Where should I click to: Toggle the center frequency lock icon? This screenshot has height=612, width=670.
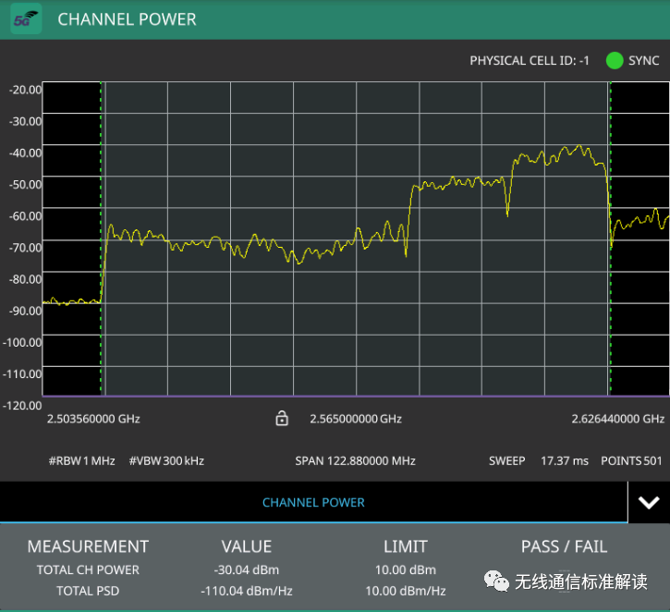point(282,419)
